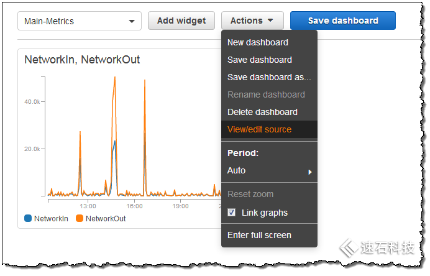Click the tallest orange spike in graph
The width and height of the screenshot is (430, 276).
pyautogui.click(x=115, y=80)
